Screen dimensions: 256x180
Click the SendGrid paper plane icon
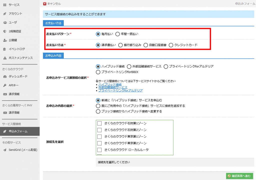pos(5,150)
